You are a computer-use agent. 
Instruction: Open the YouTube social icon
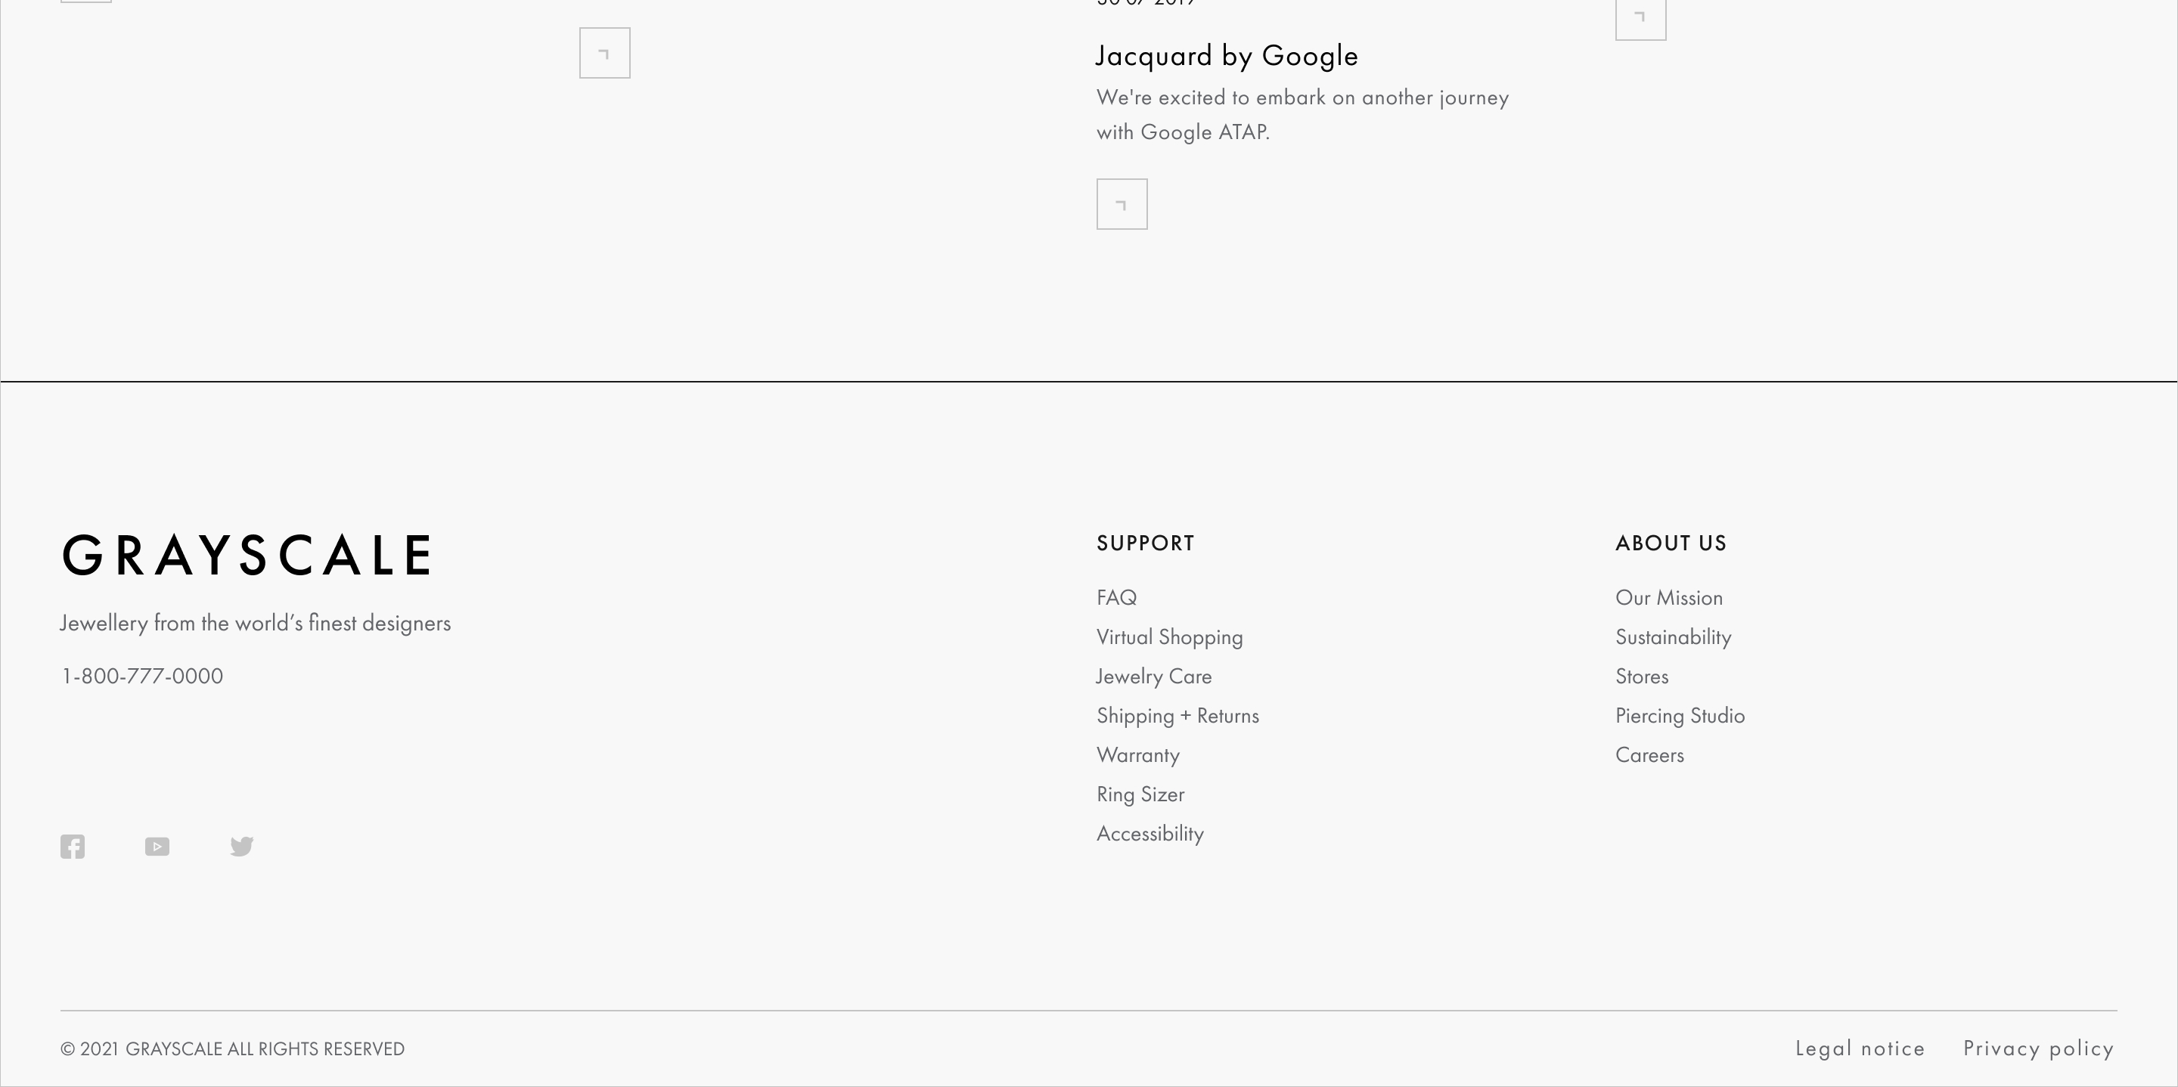point(157,846)
